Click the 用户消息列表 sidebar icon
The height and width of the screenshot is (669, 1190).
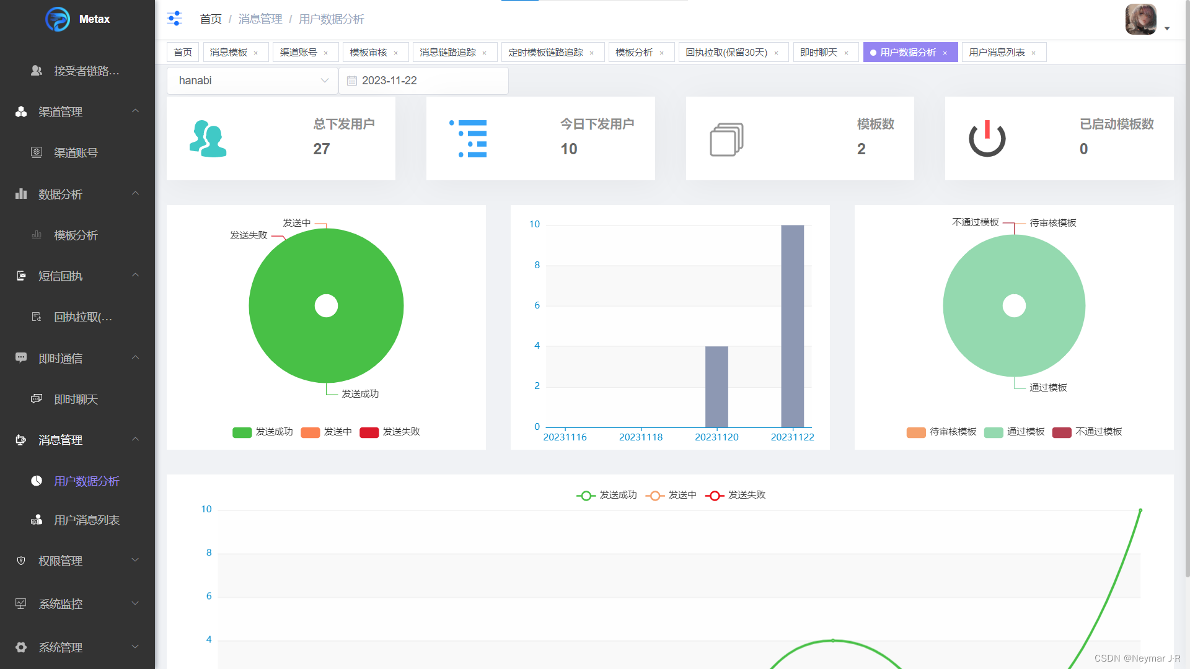(37, 520)
